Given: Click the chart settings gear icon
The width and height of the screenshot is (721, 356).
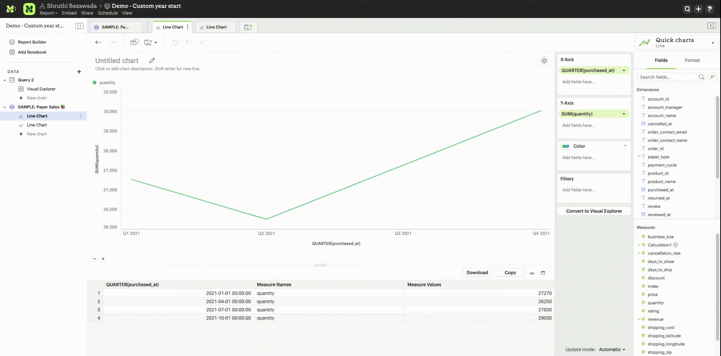Looking at the screenshot, I should 544,61.
